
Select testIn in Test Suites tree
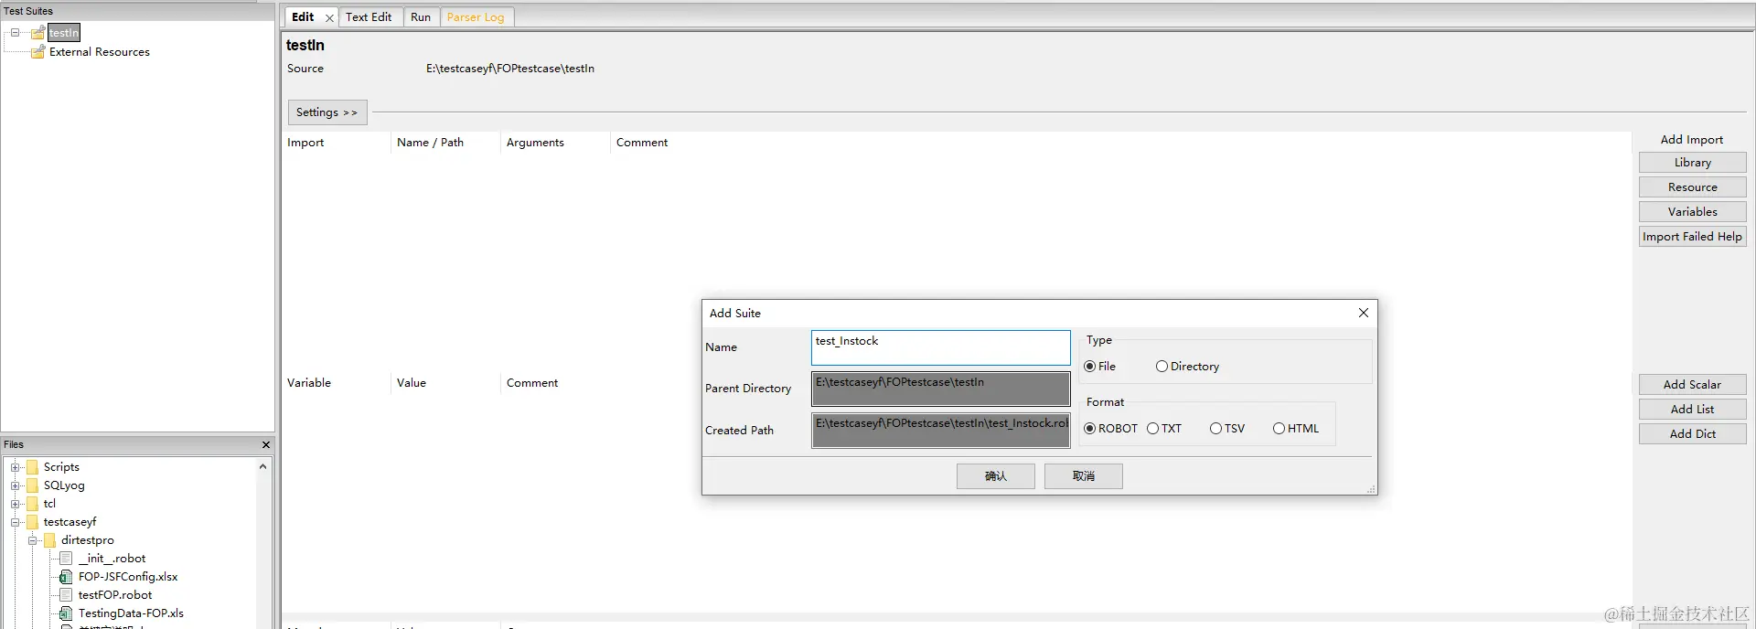coord(64,33)
